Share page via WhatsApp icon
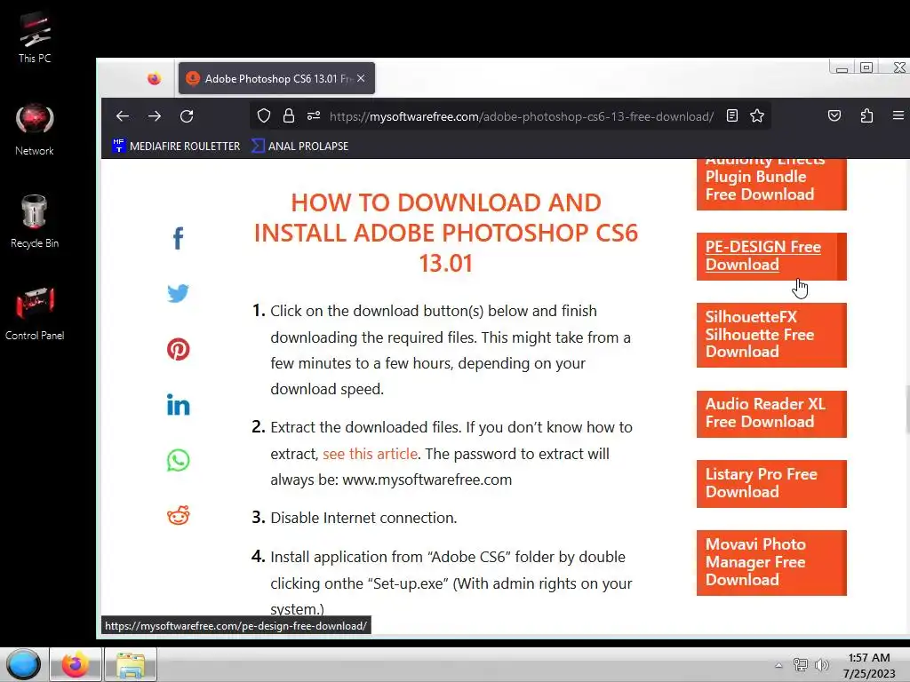 tap(178, 461)
